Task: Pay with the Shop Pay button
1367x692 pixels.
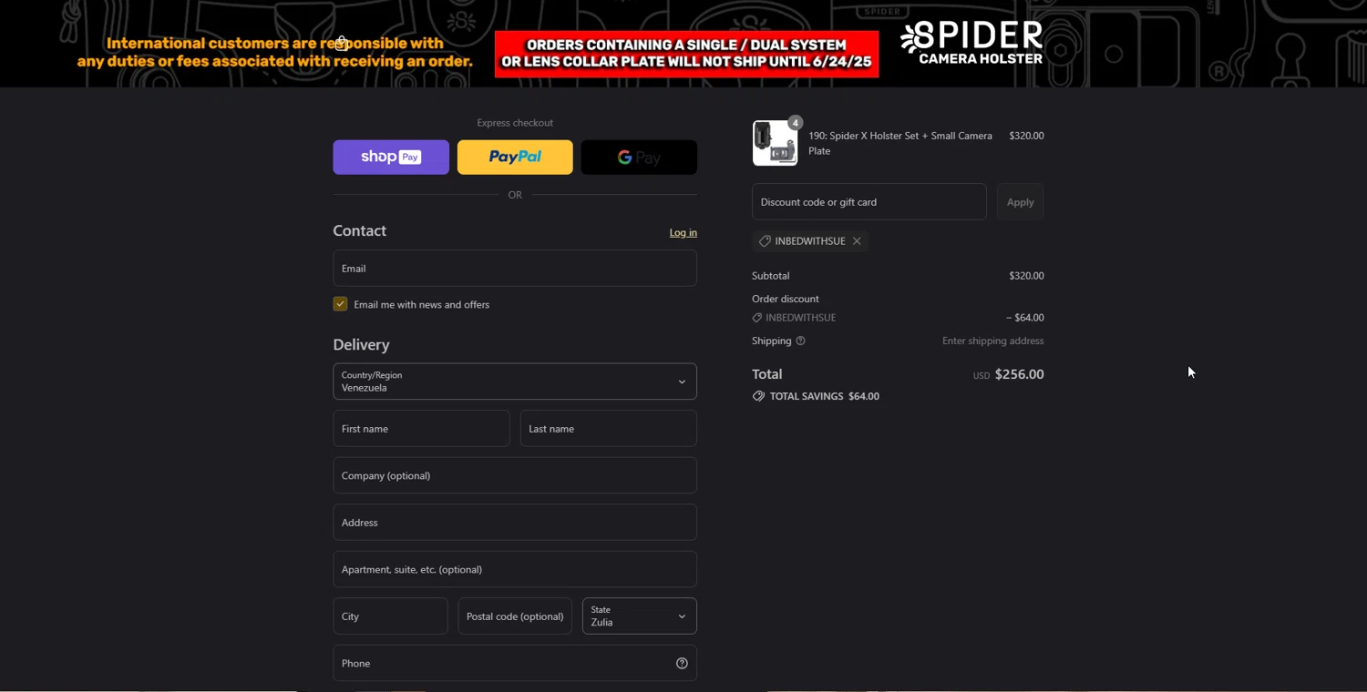Action: click(391, 157)
